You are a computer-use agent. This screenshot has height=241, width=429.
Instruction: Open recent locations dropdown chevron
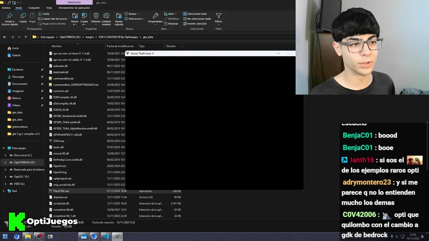(x=19, y=37)
